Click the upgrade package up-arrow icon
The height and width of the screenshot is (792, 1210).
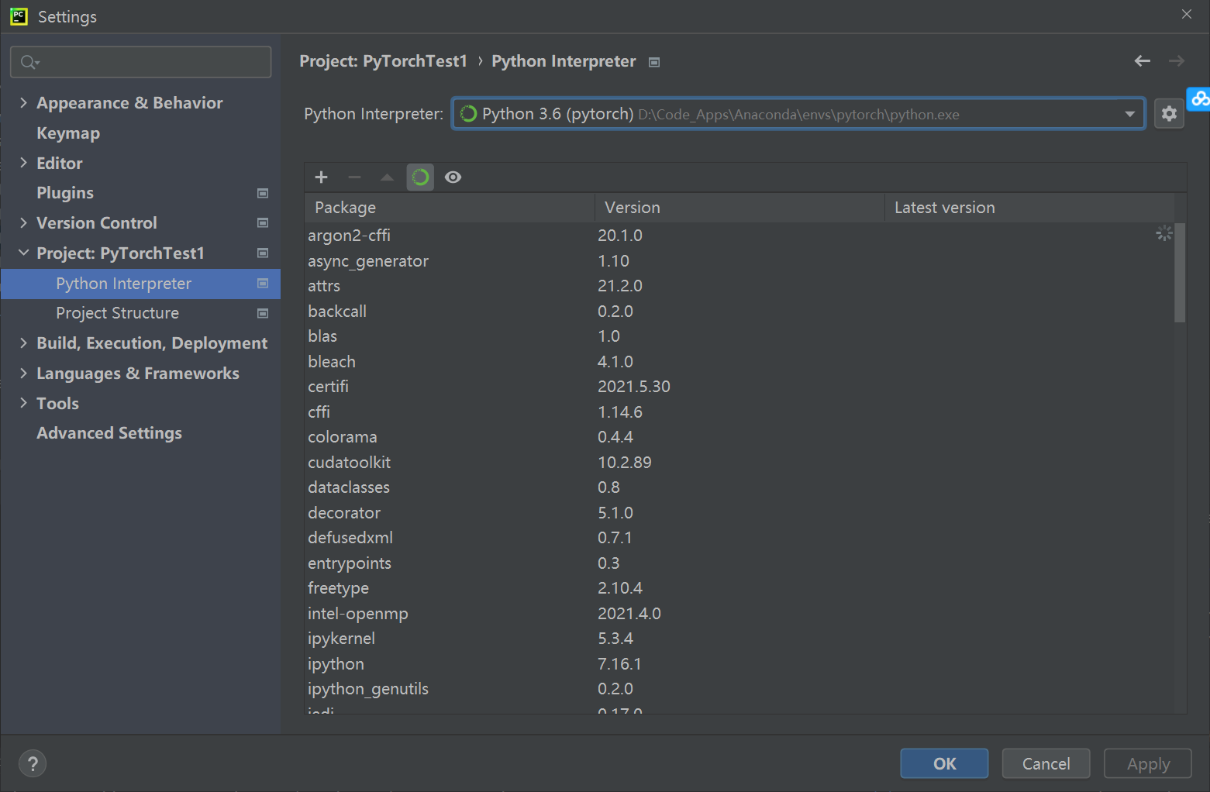387,177
